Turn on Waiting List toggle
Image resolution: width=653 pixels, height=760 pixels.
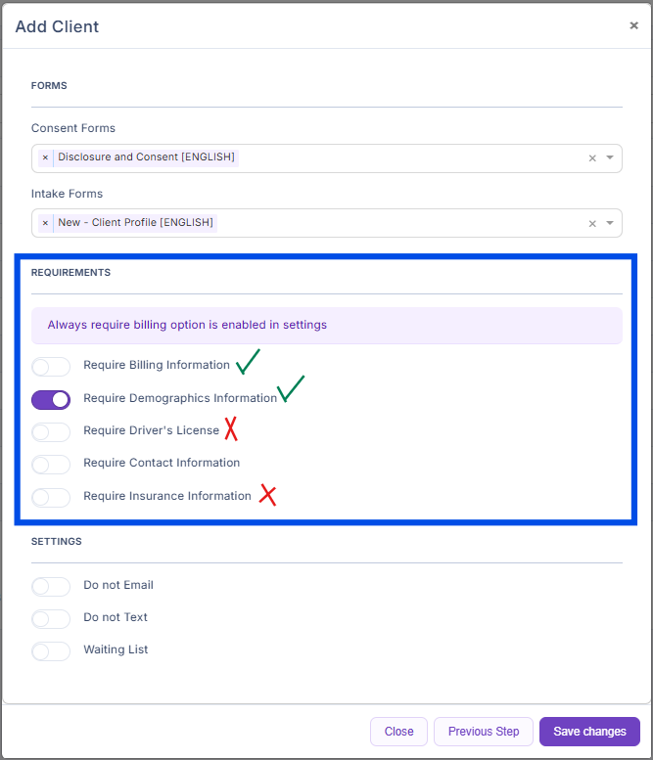(x=51, y=650)
